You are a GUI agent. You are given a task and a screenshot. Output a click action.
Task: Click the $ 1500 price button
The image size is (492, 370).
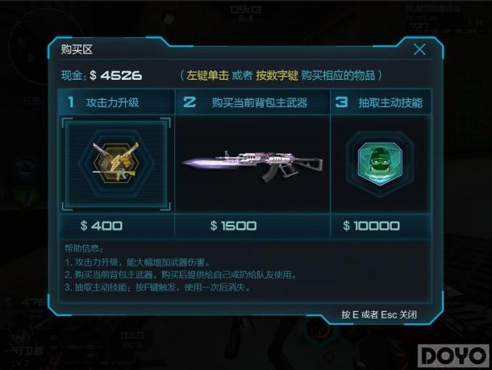[233, 226]
